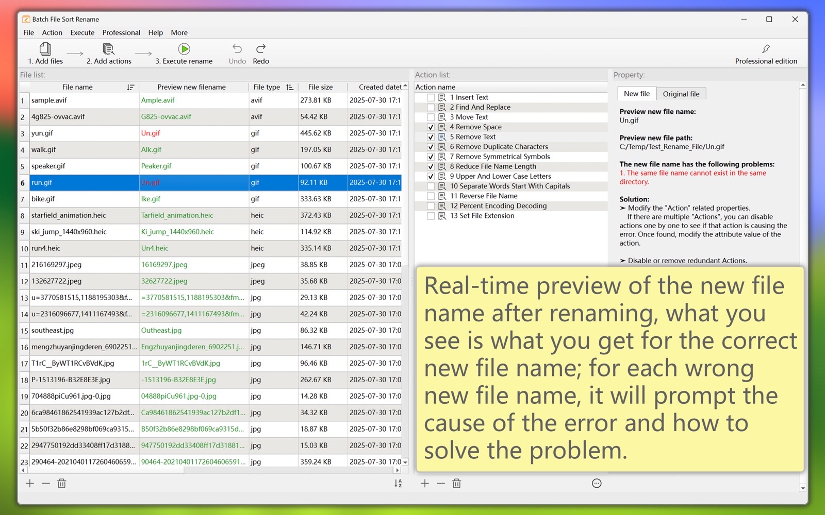This screenshot has width=825, height=515.
Task: Open the Execute menu
Action: click(x=82, y=32)
